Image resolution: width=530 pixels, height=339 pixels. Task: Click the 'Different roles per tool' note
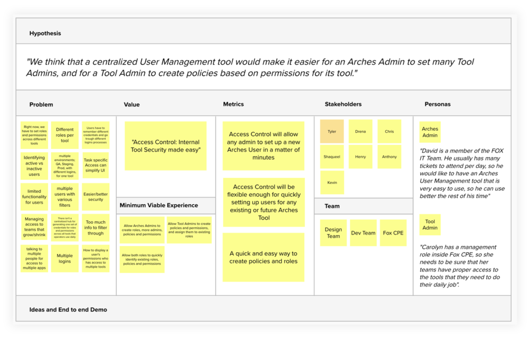(x=65, y=135)
